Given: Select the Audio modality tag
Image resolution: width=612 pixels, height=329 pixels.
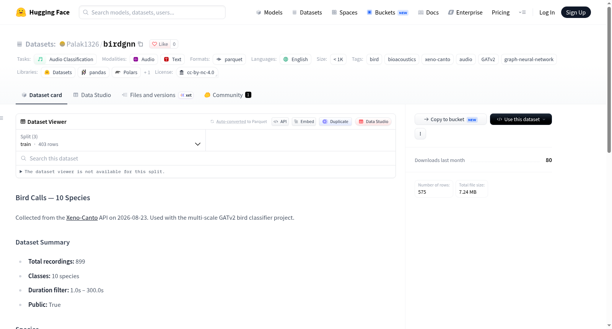Looking at the screenshot, I should 144,59.
